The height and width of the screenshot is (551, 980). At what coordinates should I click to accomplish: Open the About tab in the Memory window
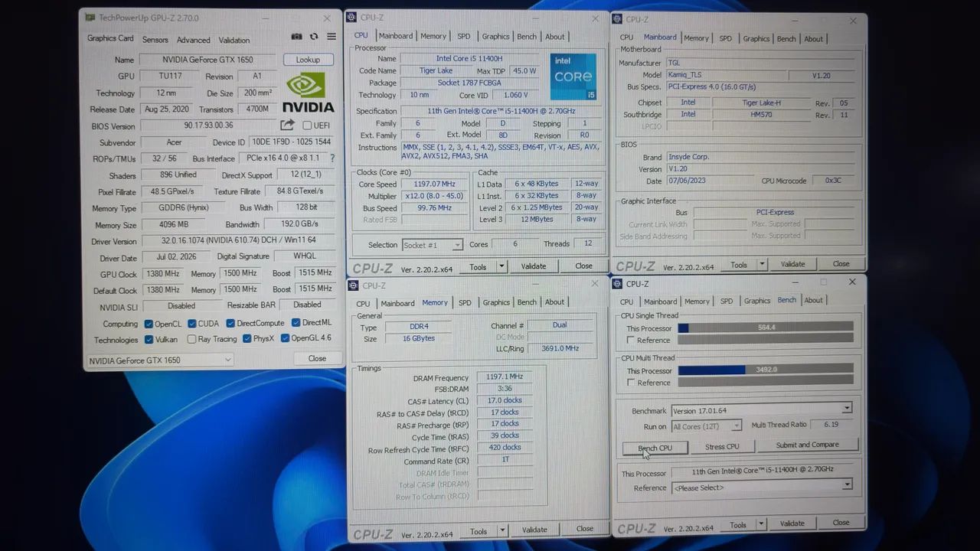555,302
